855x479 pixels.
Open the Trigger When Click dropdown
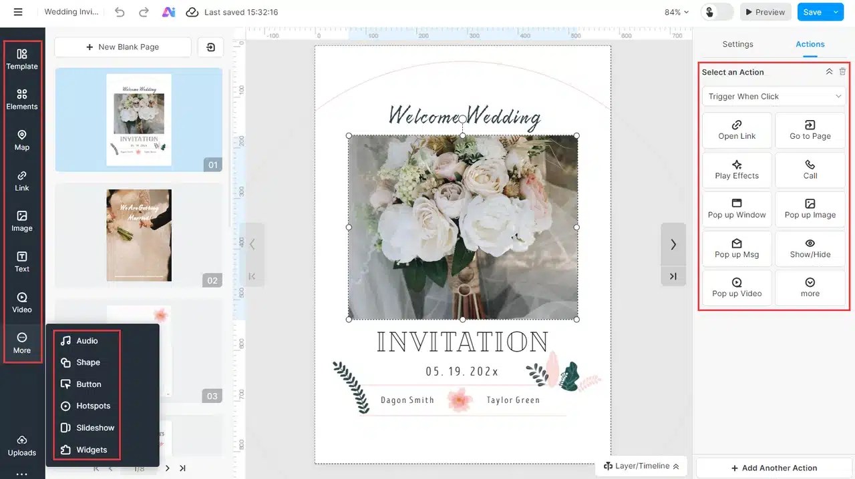(774, 96)
